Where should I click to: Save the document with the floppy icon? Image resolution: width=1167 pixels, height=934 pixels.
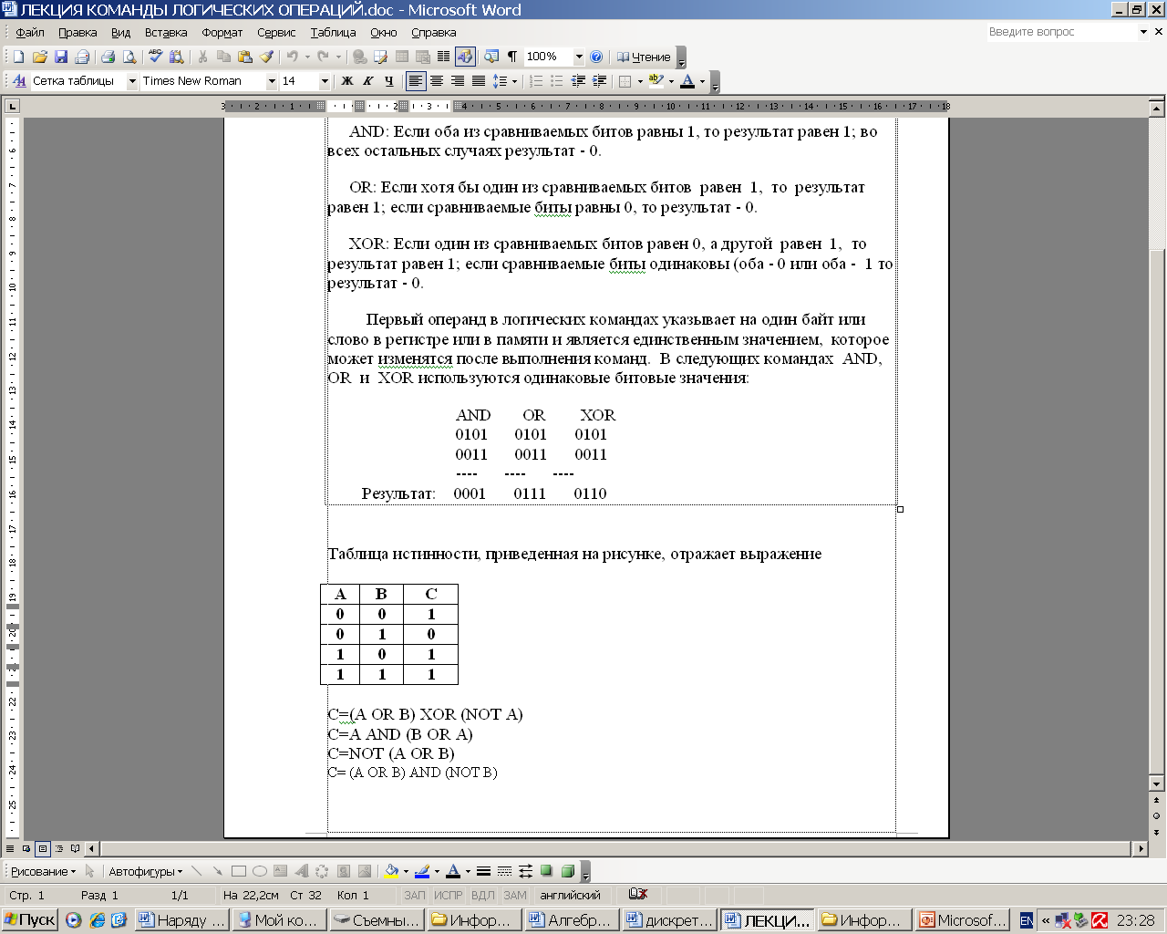click(x=60, y=57)
